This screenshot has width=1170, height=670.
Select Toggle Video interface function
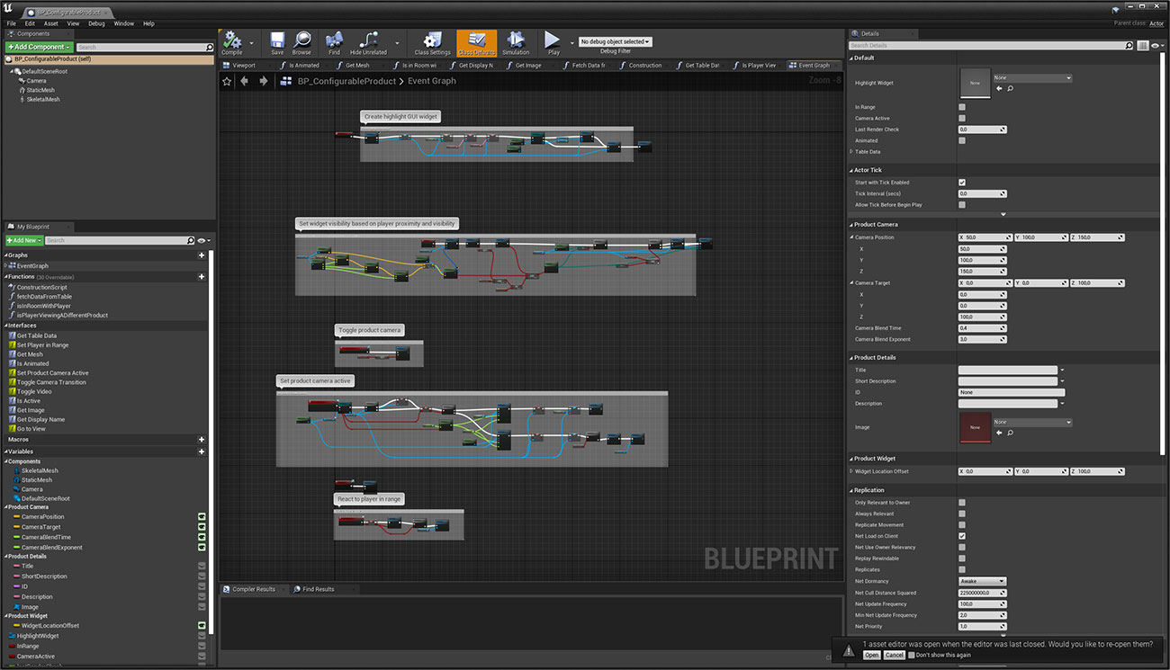(33, 391)
